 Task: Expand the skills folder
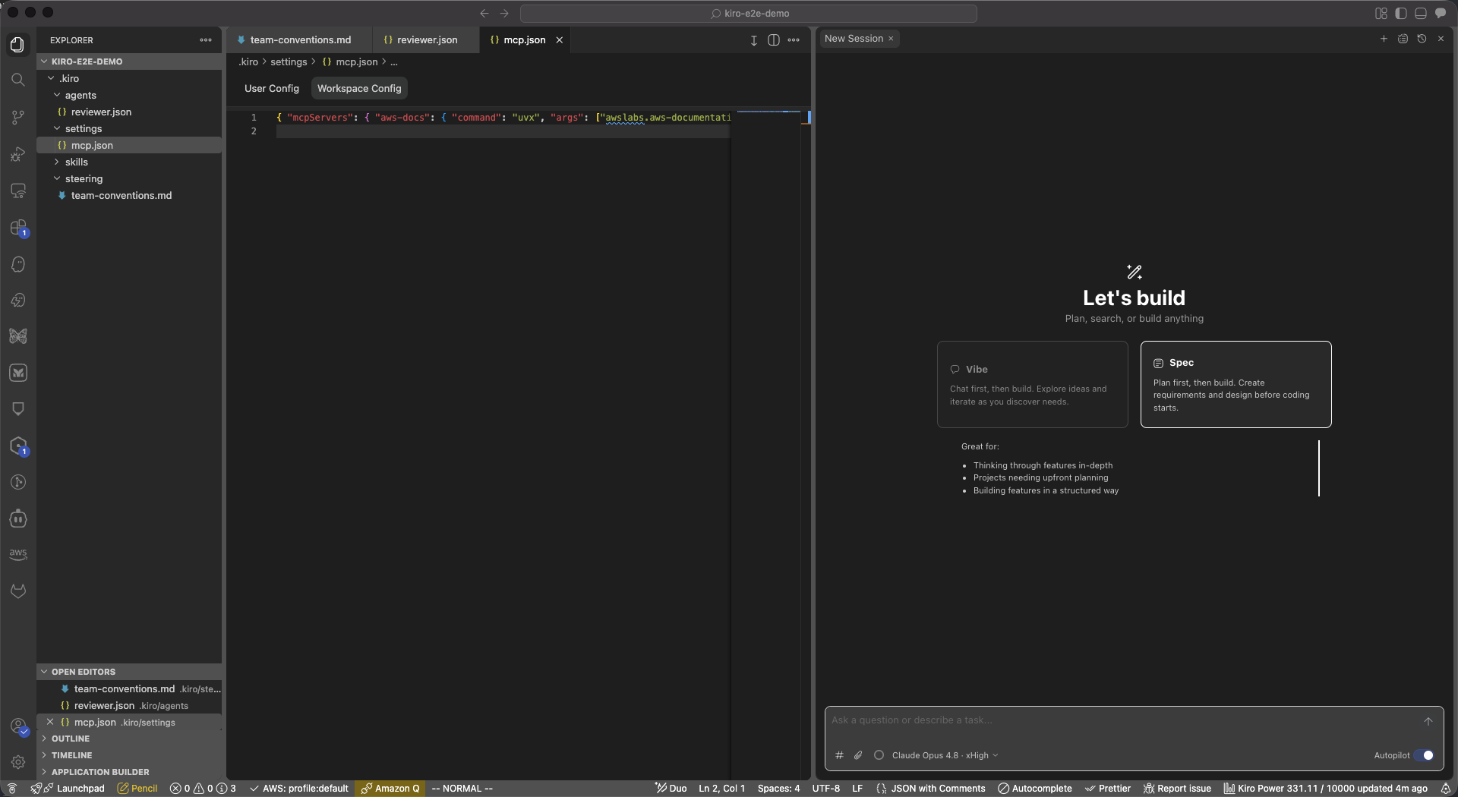(57, 162)
